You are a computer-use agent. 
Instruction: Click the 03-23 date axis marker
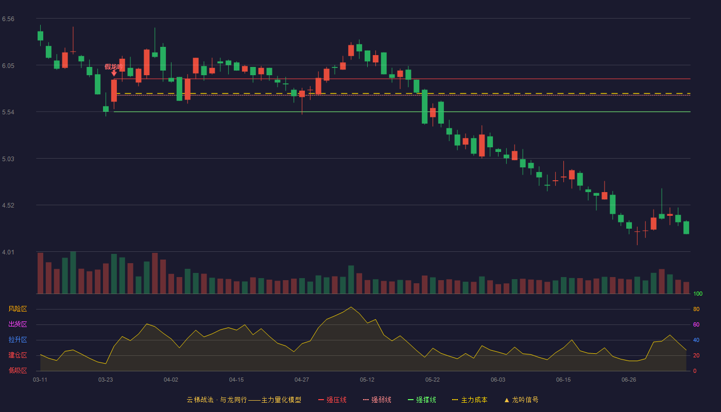(106, 380)
